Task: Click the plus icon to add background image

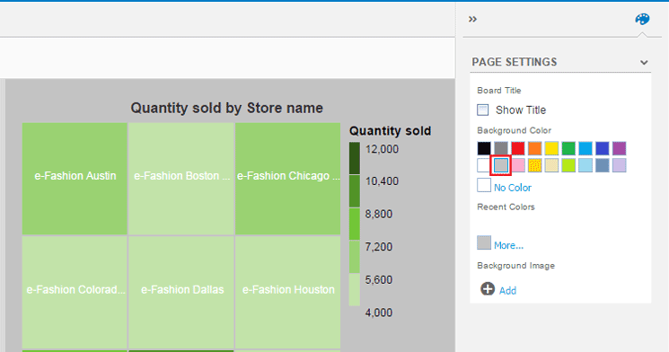Action: click(488, 289)
